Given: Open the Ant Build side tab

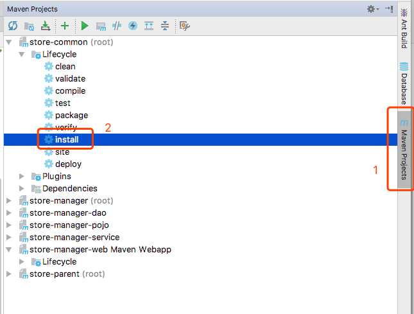Looking at the screenshot, I should [x=404, y=28].
